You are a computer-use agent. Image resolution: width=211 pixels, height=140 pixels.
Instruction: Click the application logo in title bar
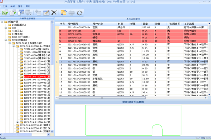click(x=1, y=1)
